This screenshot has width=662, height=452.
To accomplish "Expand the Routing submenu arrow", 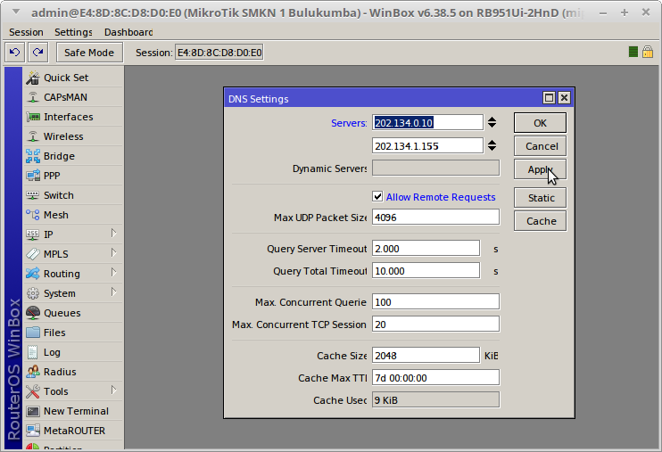I will (113, 272).
